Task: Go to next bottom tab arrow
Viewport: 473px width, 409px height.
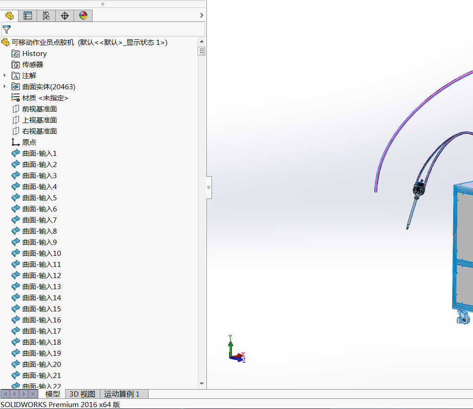Action: click(x=24, y=394)
